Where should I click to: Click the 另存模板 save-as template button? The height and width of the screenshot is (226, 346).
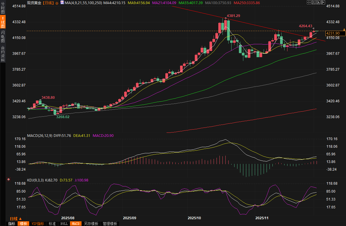pyautogui.click(x=91, y=224)
